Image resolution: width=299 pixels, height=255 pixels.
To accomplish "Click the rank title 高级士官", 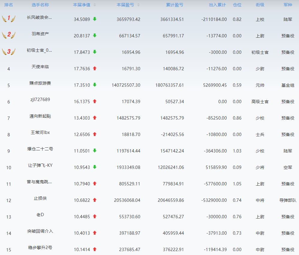I will (x=260, y=102).
